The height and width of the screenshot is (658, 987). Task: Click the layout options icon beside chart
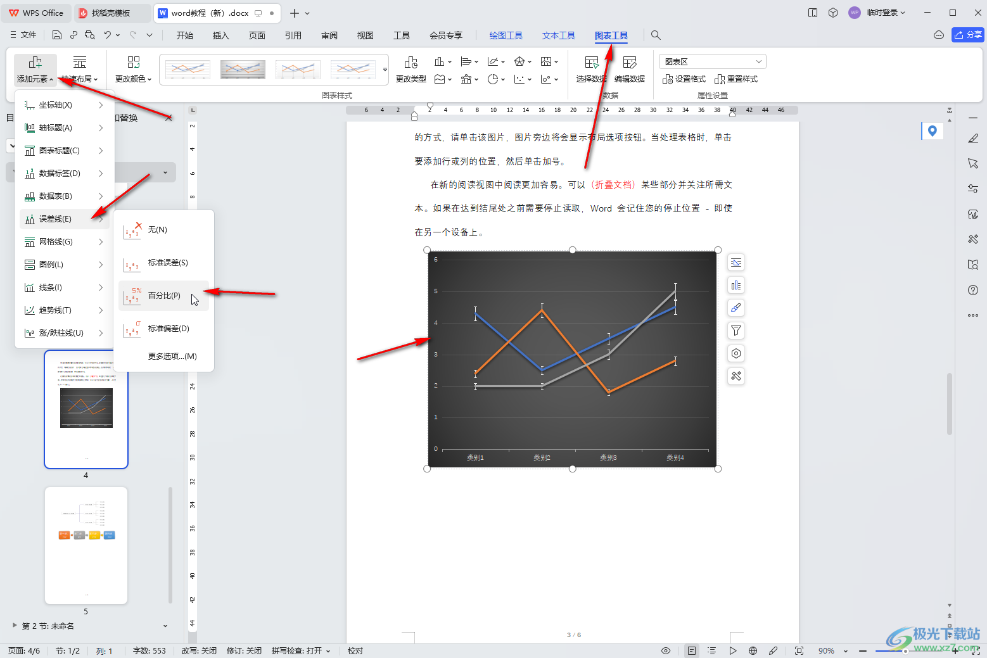(x=736, y=262)
